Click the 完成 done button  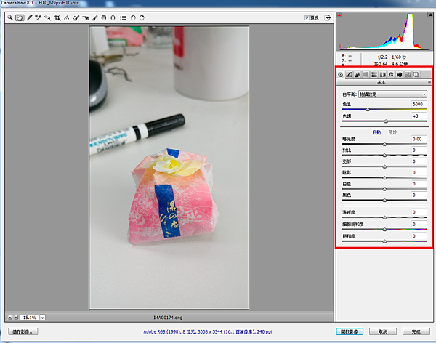[x=416, y=331]
